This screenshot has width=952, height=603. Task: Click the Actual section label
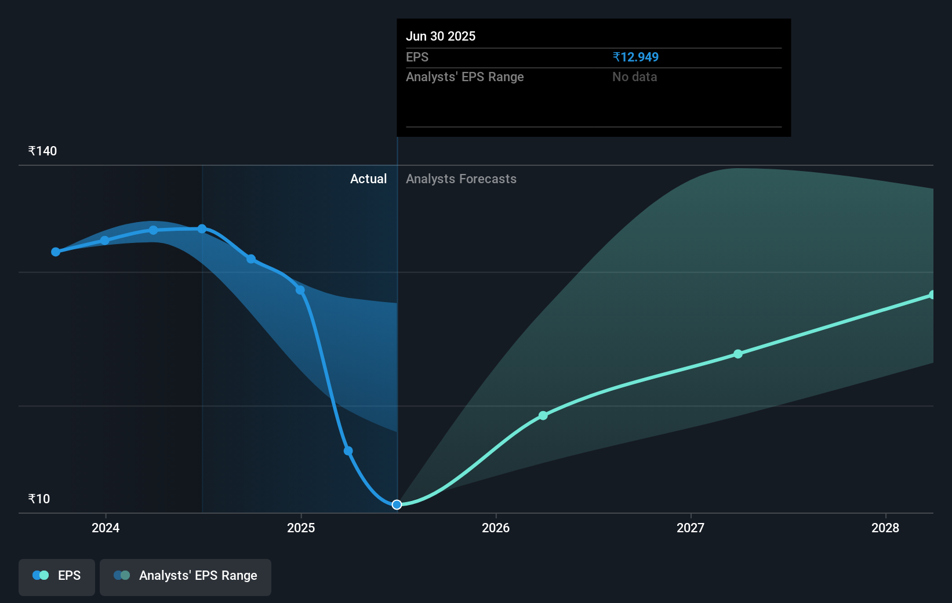tap(368, 179)
